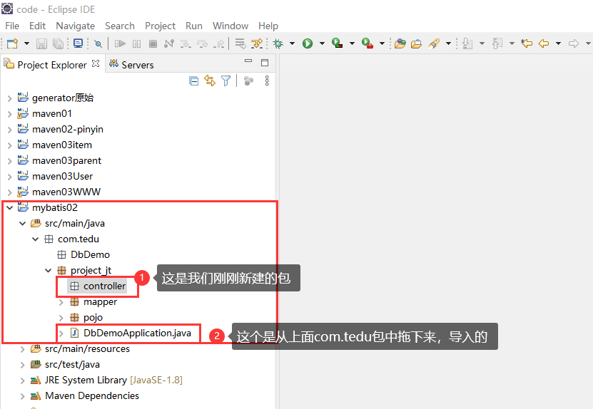Click the Save icon in toolbar
Screen dimensions: 593x409
coord(41,43)
